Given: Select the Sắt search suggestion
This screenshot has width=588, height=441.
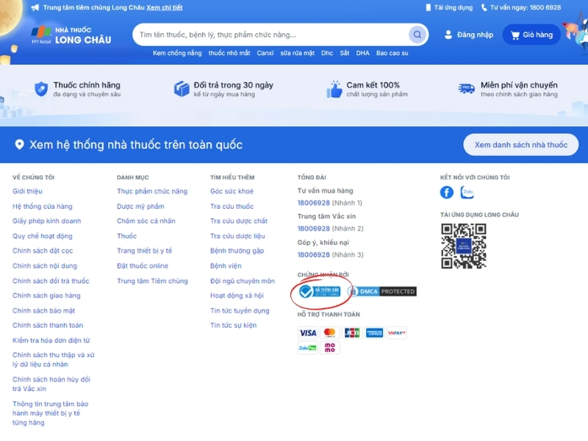Looking at the screenshot, I should click(x=345, y=53).
